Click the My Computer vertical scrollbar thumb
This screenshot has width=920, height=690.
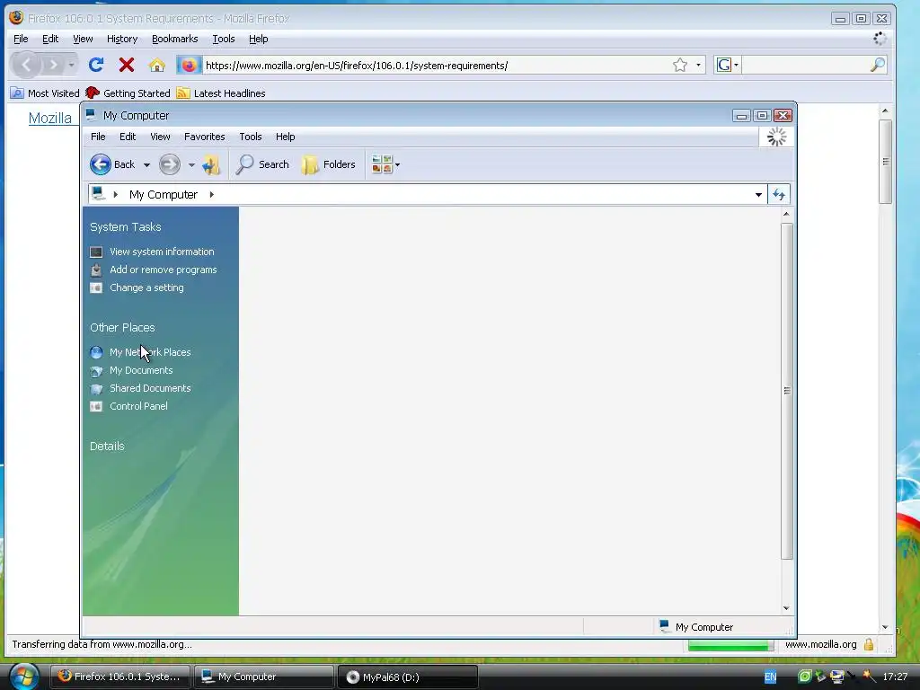click(x=787, y=391)
